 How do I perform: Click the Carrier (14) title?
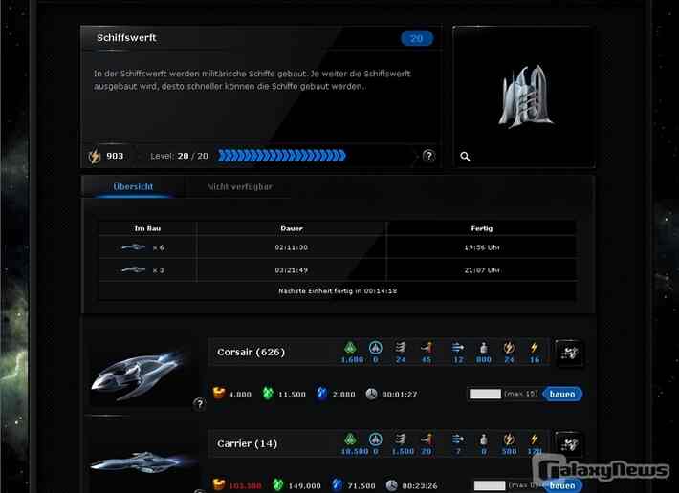[248, 443]
